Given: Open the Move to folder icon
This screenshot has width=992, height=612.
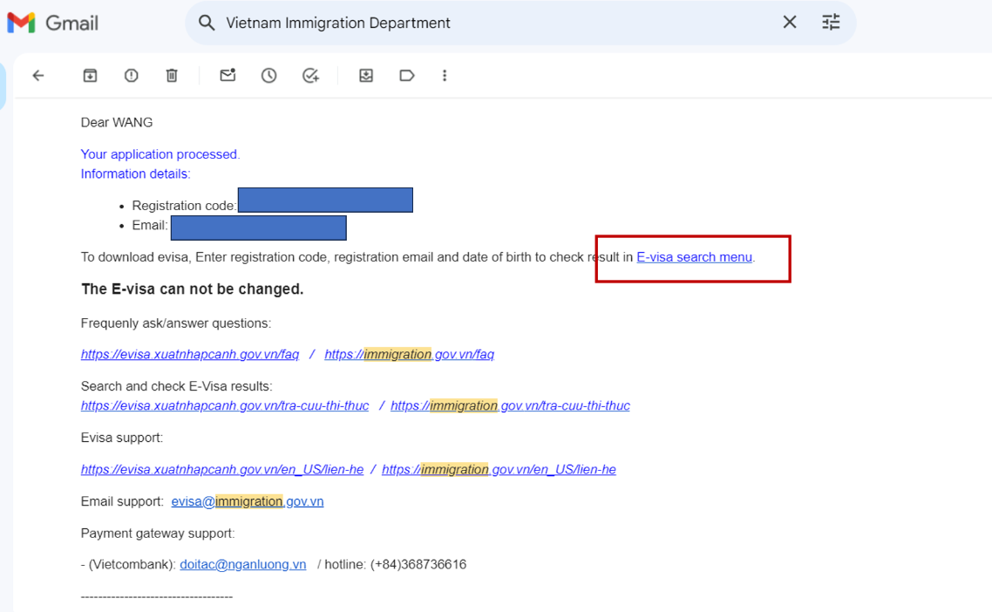Looking at the screenshot, I should (x=366, y=76).
